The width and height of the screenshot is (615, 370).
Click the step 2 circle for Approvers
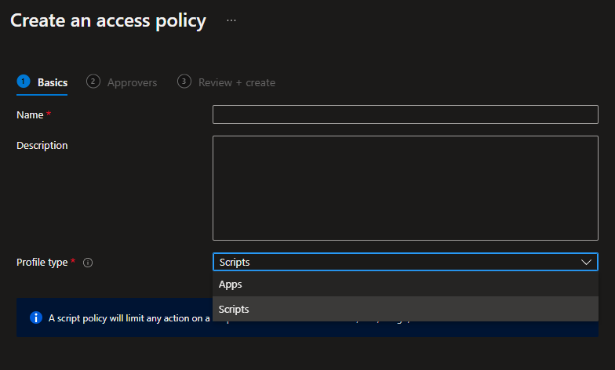click(93, 82)
